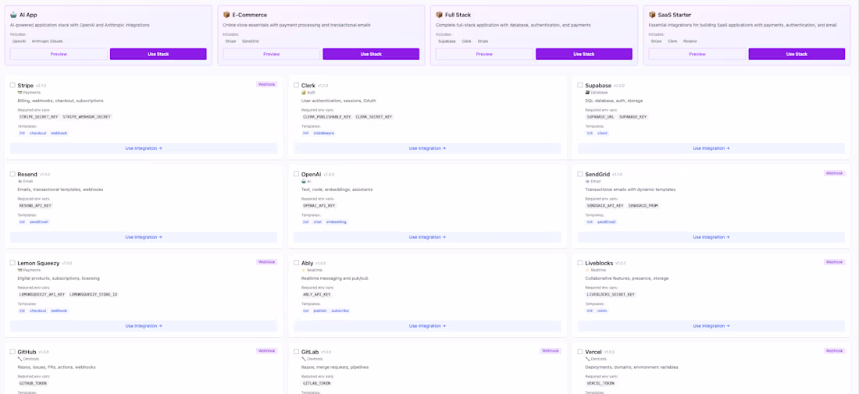Screen dimensions: 859x394
Task: Click the Full Stack card package icon
Action: pos(439,15)
